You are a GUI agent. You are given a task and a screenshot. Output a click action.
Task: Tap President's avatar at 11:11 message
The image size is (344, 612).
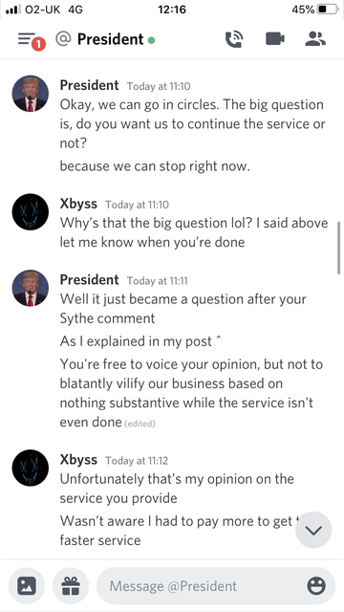(31, 288)
